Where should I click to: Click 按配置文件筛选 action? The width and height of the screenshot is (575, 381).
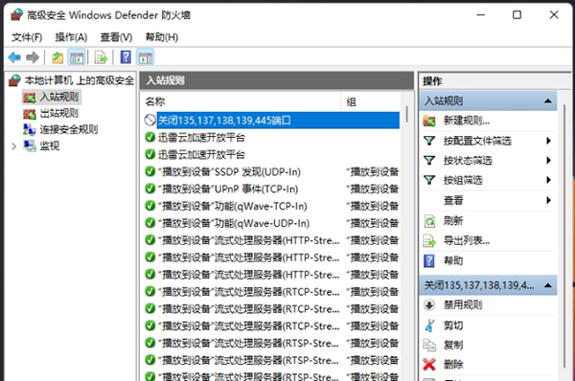477,141
